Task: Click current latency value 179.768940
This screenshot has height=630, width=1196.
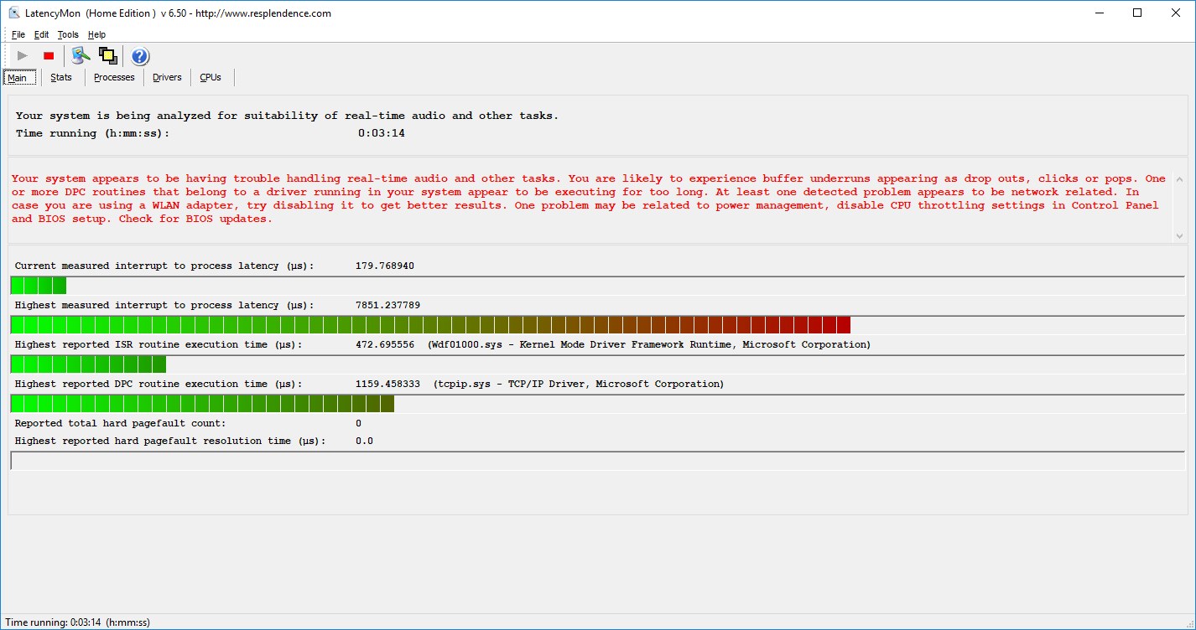Action: pos(385,266)
